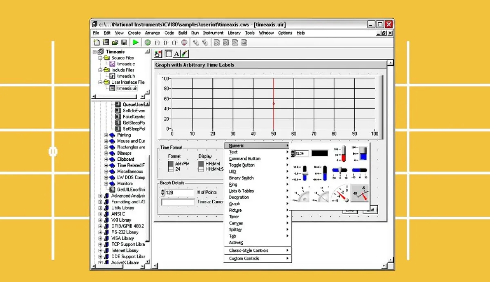Screen dimensions: 490x282
Task: Select the Text tool (A) in the editor toolbar
Action: tap(177, 53)
